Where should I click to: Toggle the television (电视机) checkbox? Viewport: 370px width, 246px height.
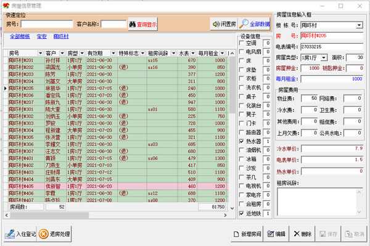241,186
